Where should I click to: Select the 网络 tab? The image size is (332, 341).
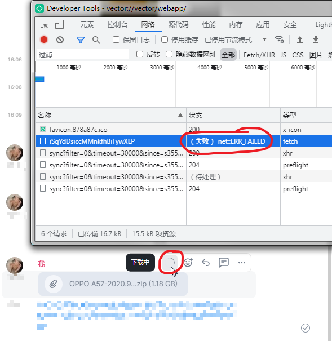click(x=148, y=25)
